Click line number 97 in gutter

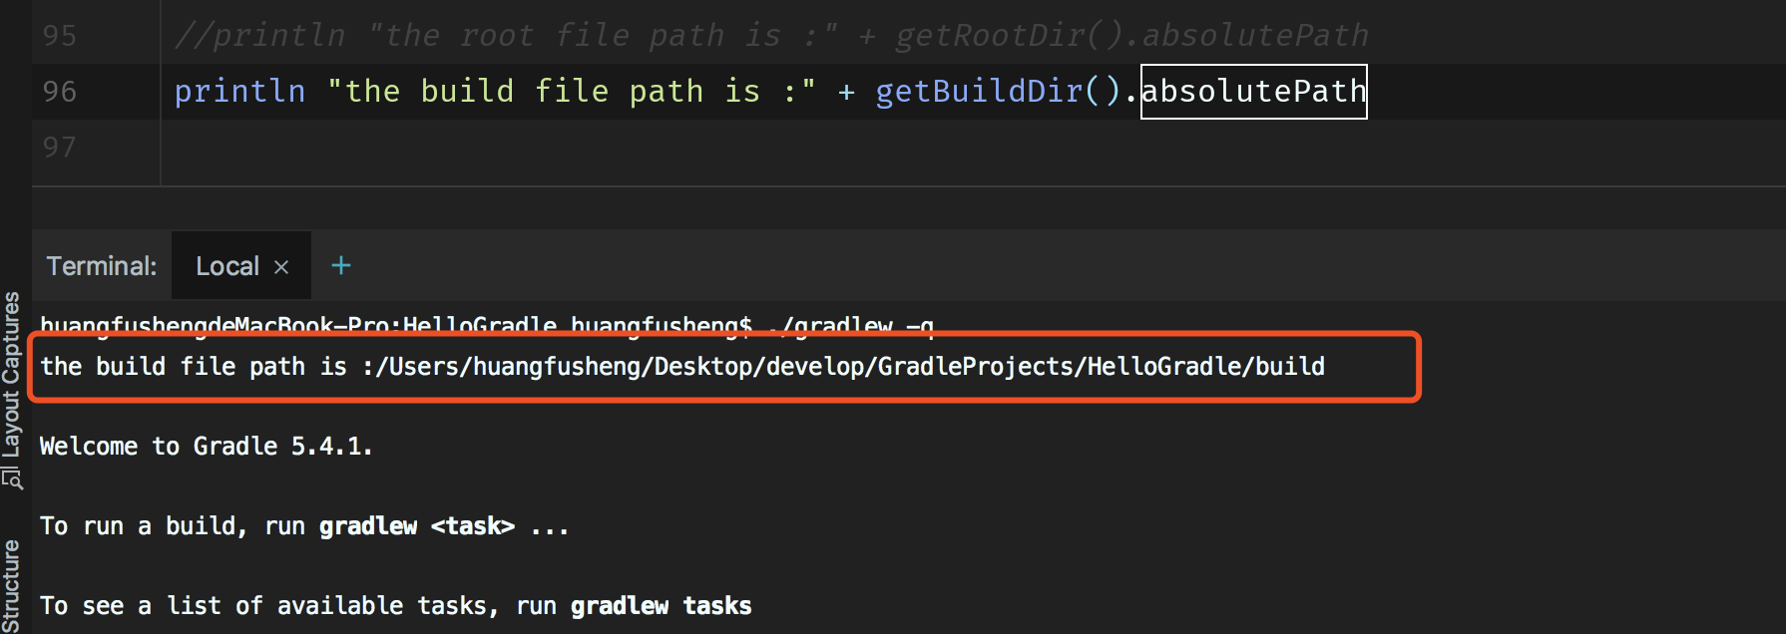click(x=60, y=148)
